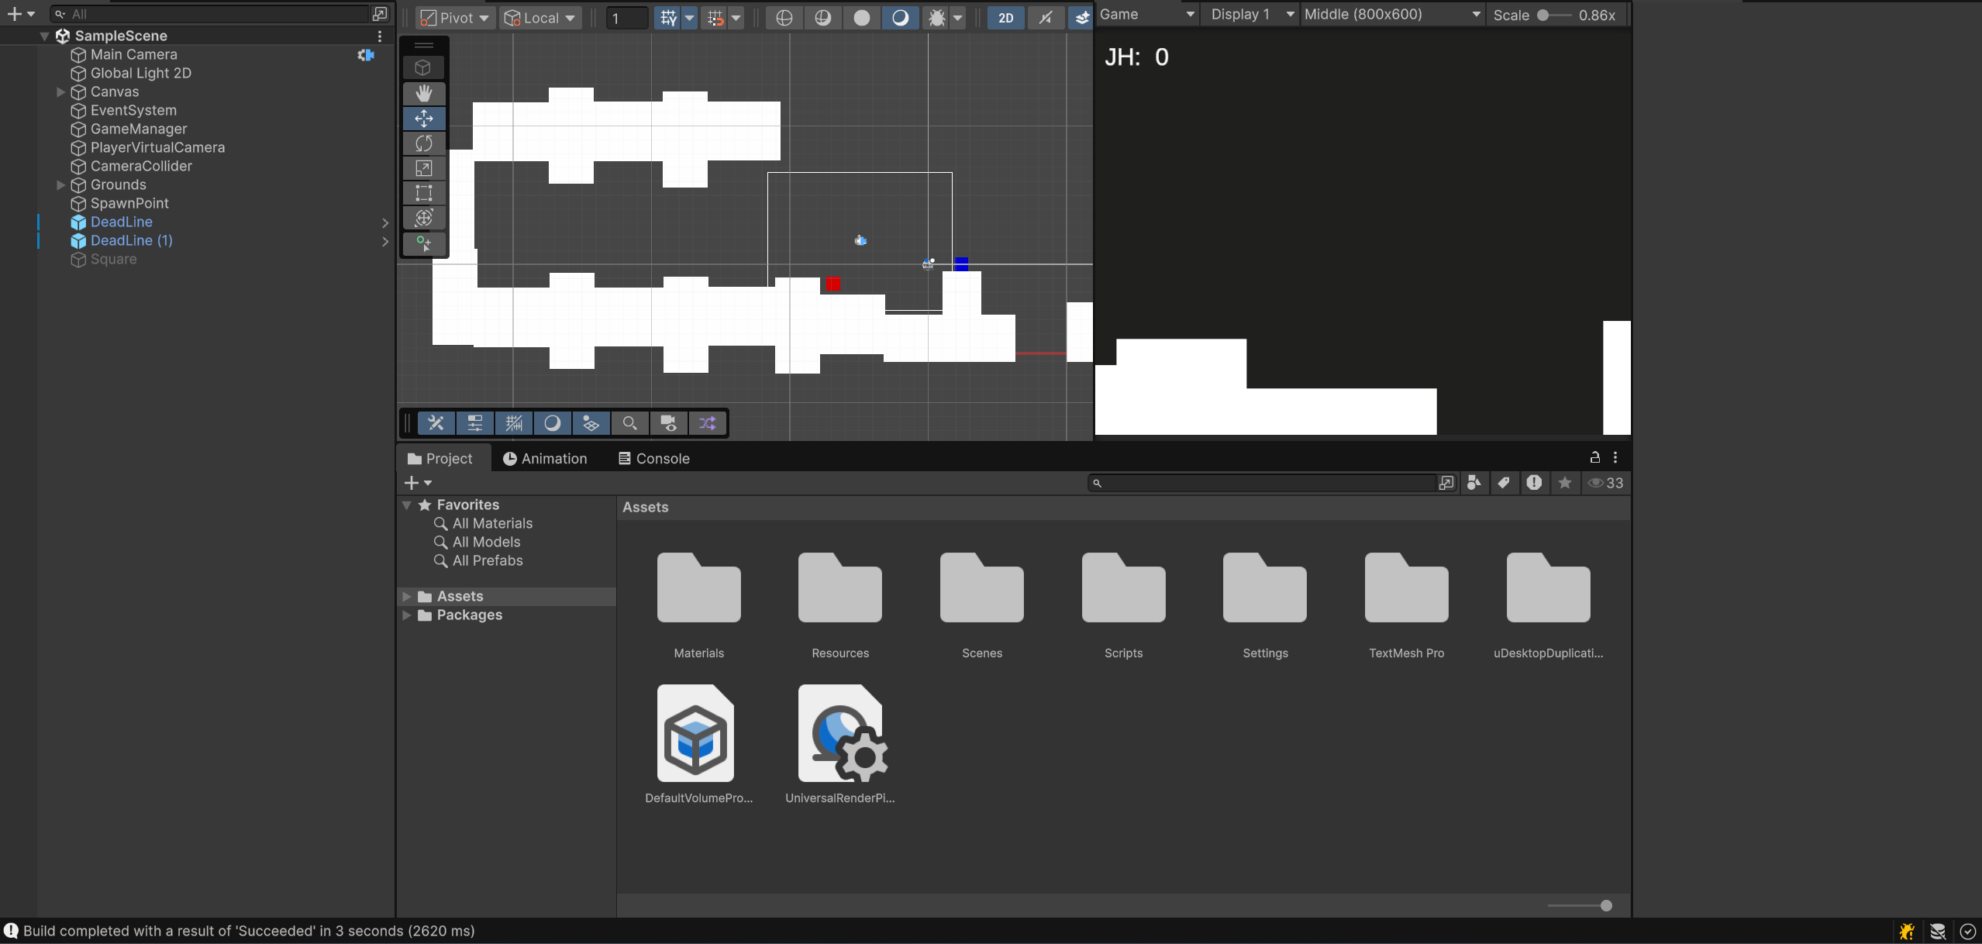
Task: Expand the Grounds object in hierarchy
Action: [60, 184]
